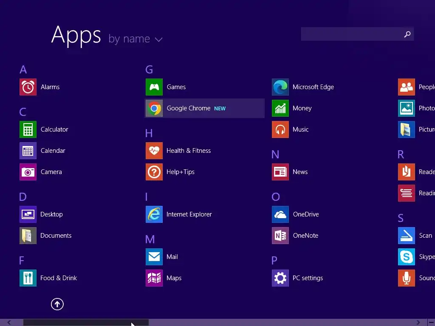Open the Documents folder icon
435x326 pixels.
click(28, 236)
